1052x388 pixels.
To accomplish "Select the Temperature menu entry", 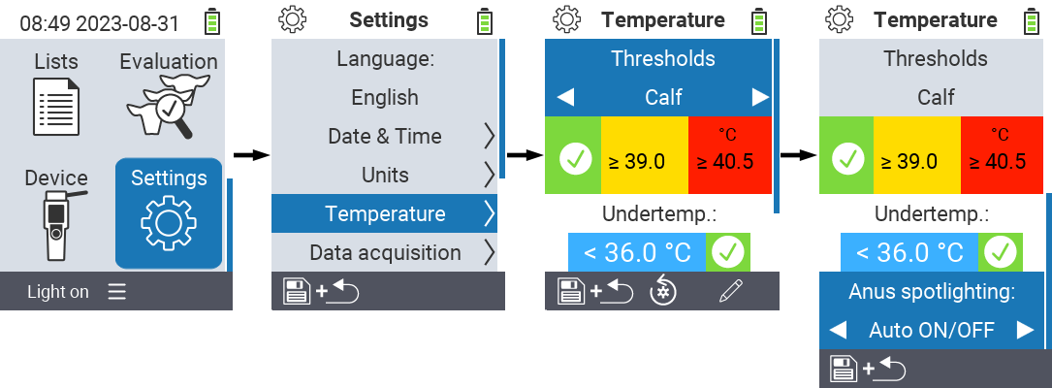I will tap(384, 213).
